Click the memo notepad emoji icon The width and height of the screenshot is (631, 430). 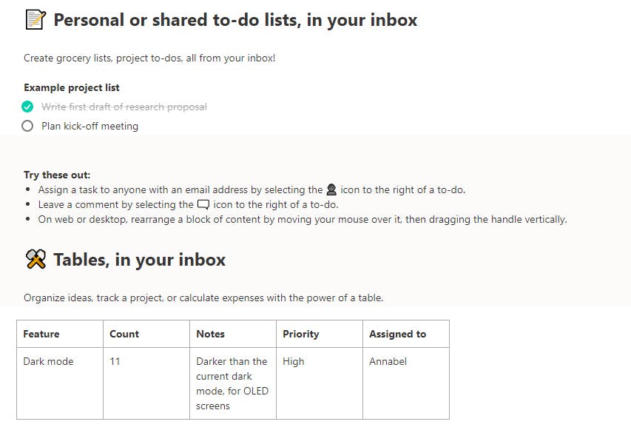[x=35, y=20]
